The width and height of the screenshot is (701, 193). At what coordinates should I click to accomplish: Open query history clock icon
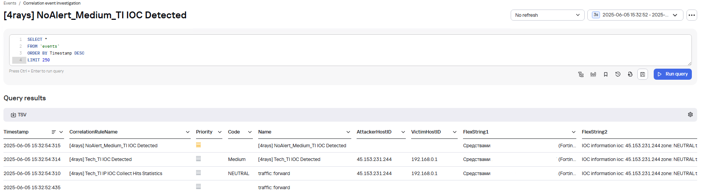[618, 74]
